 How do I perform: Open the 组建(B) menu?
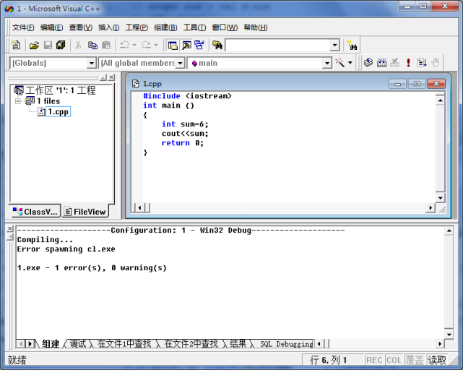(x=165, y=27)
